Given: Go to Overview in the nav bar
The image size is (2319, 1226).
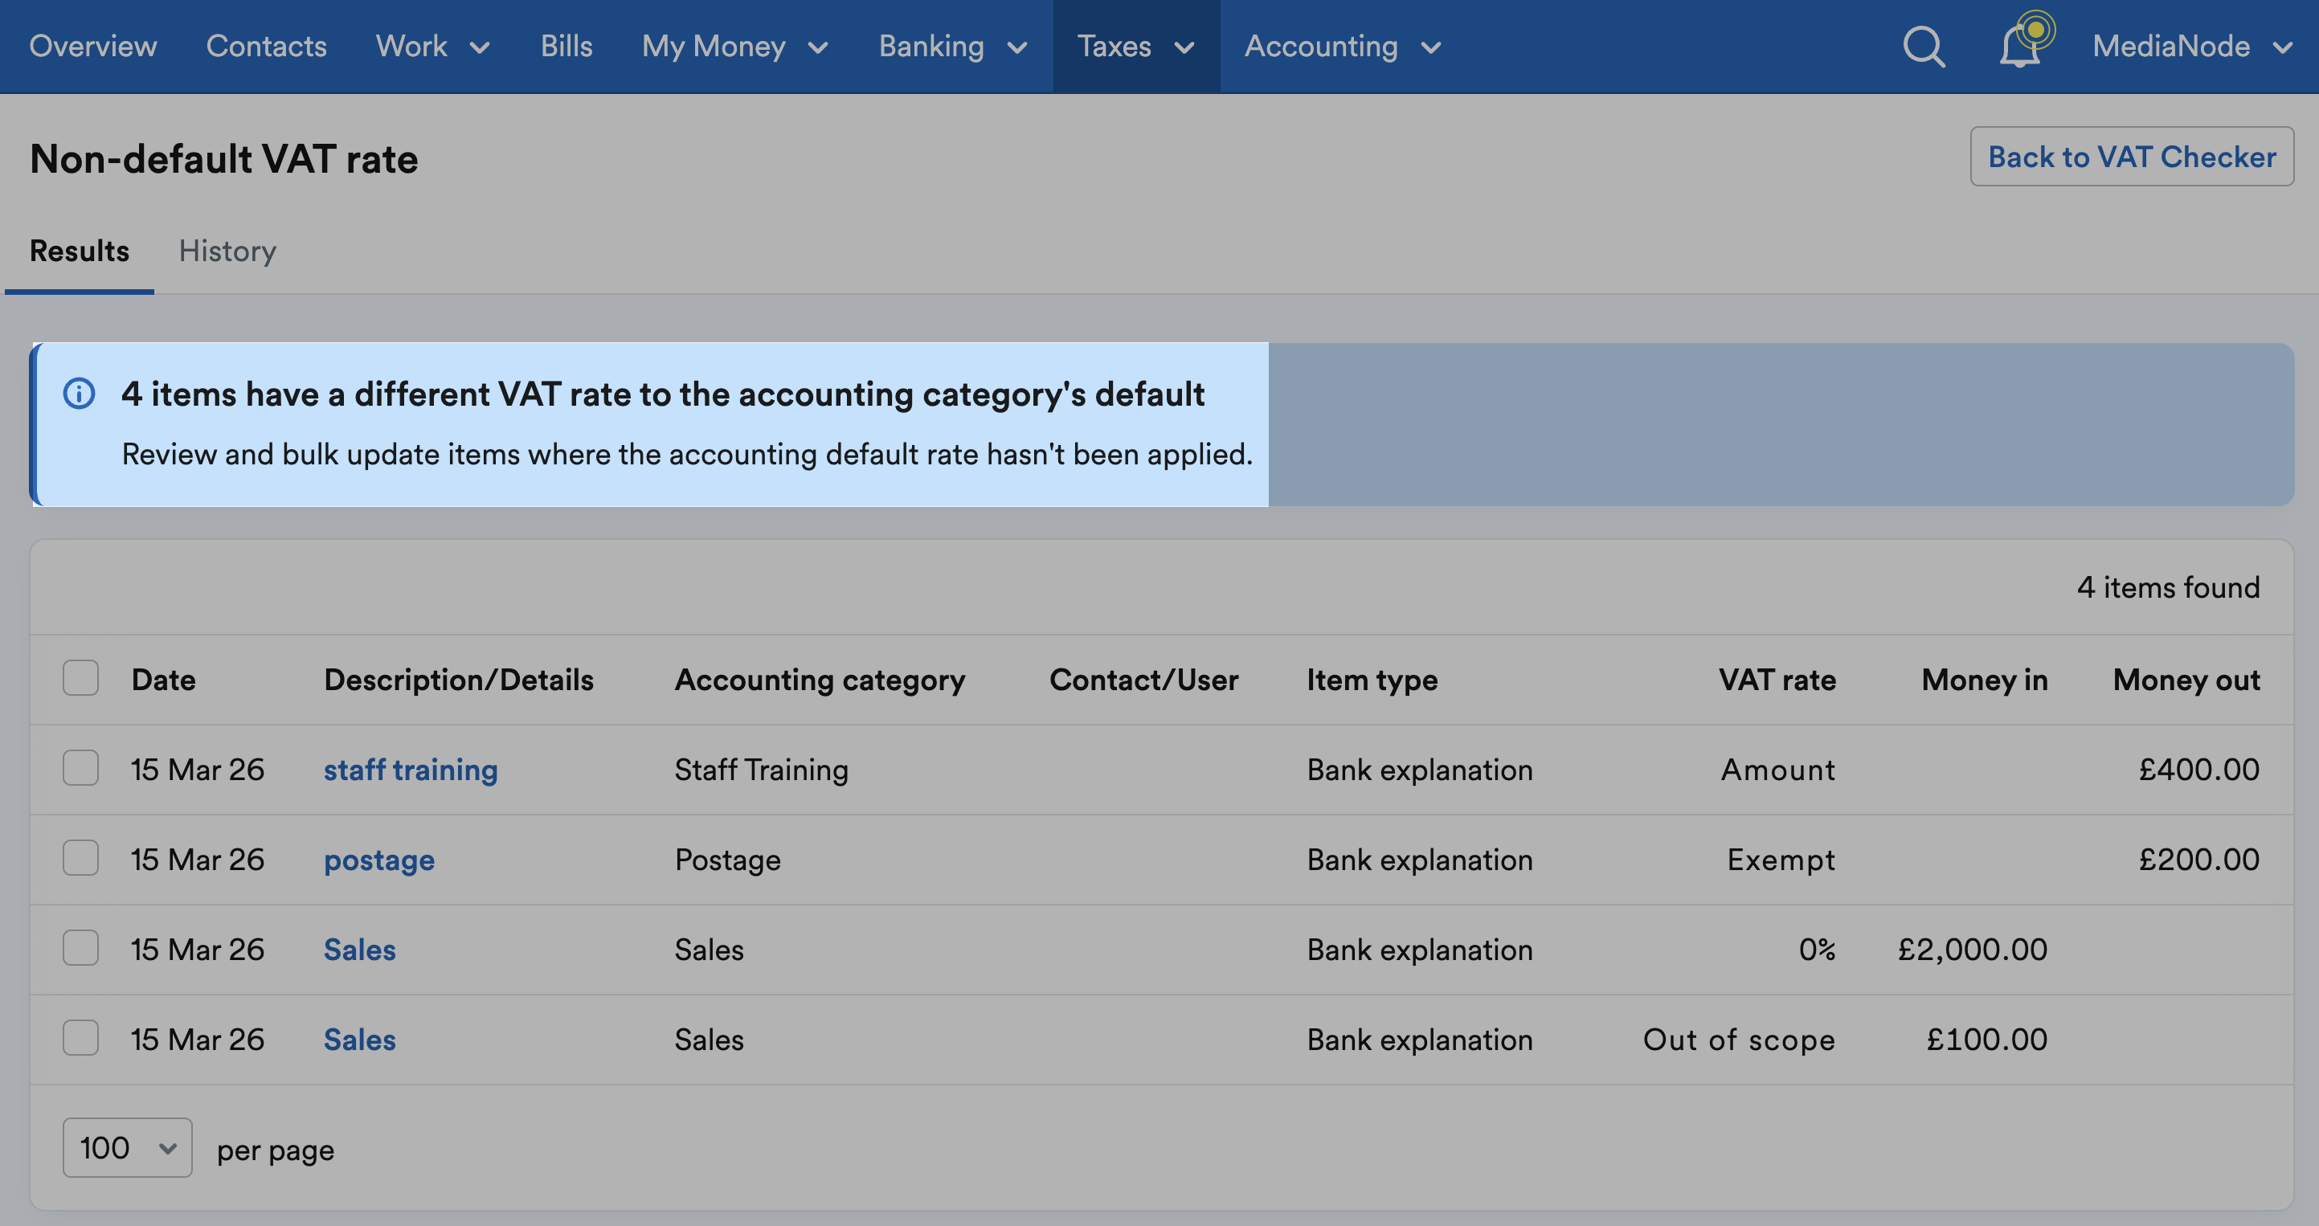Looking at the screenshot, I should [92, 46].
